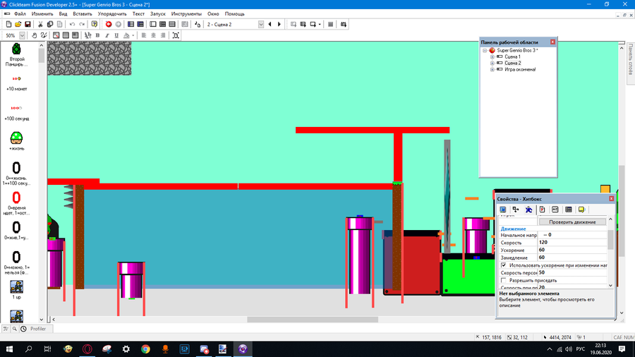Open the Storyboard editor icon

131,24
